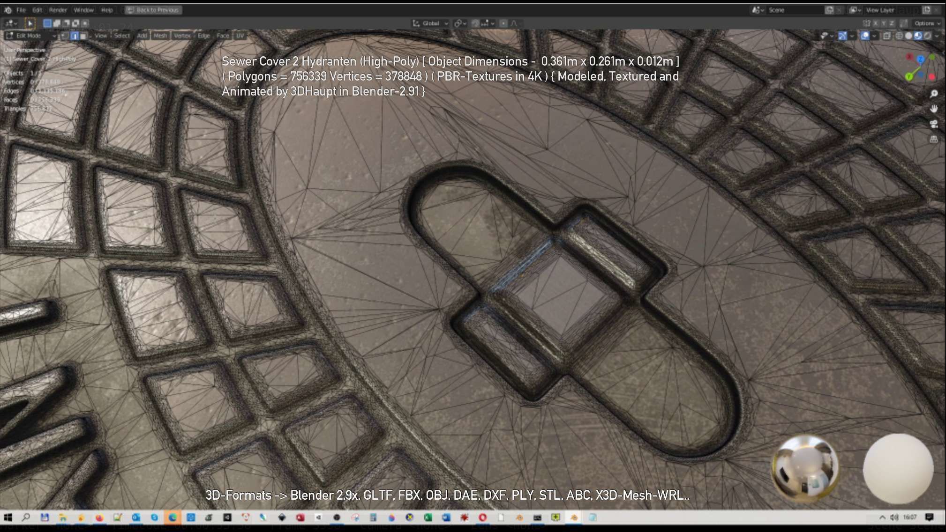Viewport: 946px width, 532px height.
Task: Open the Windows Start menu
Action: tap(8, 517)
